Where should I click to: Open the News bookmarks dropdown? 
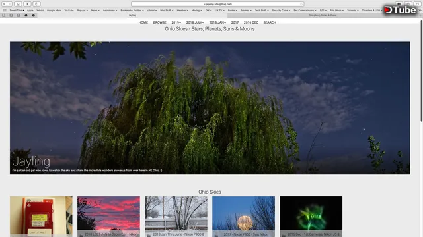tap(95, 11)
